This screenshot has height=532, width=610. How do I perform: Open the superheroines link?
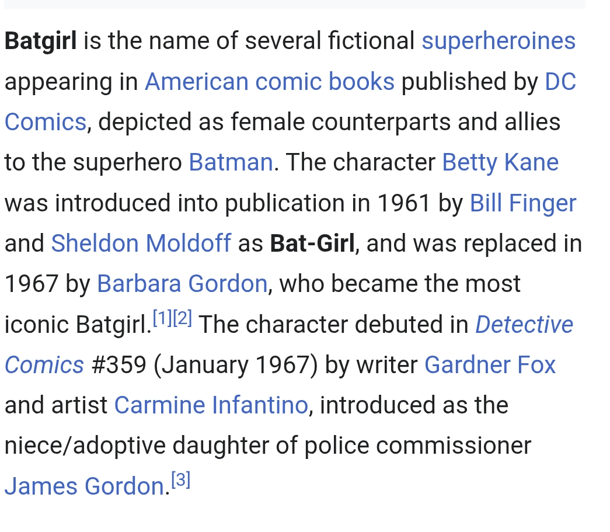[x=499, y=41]
